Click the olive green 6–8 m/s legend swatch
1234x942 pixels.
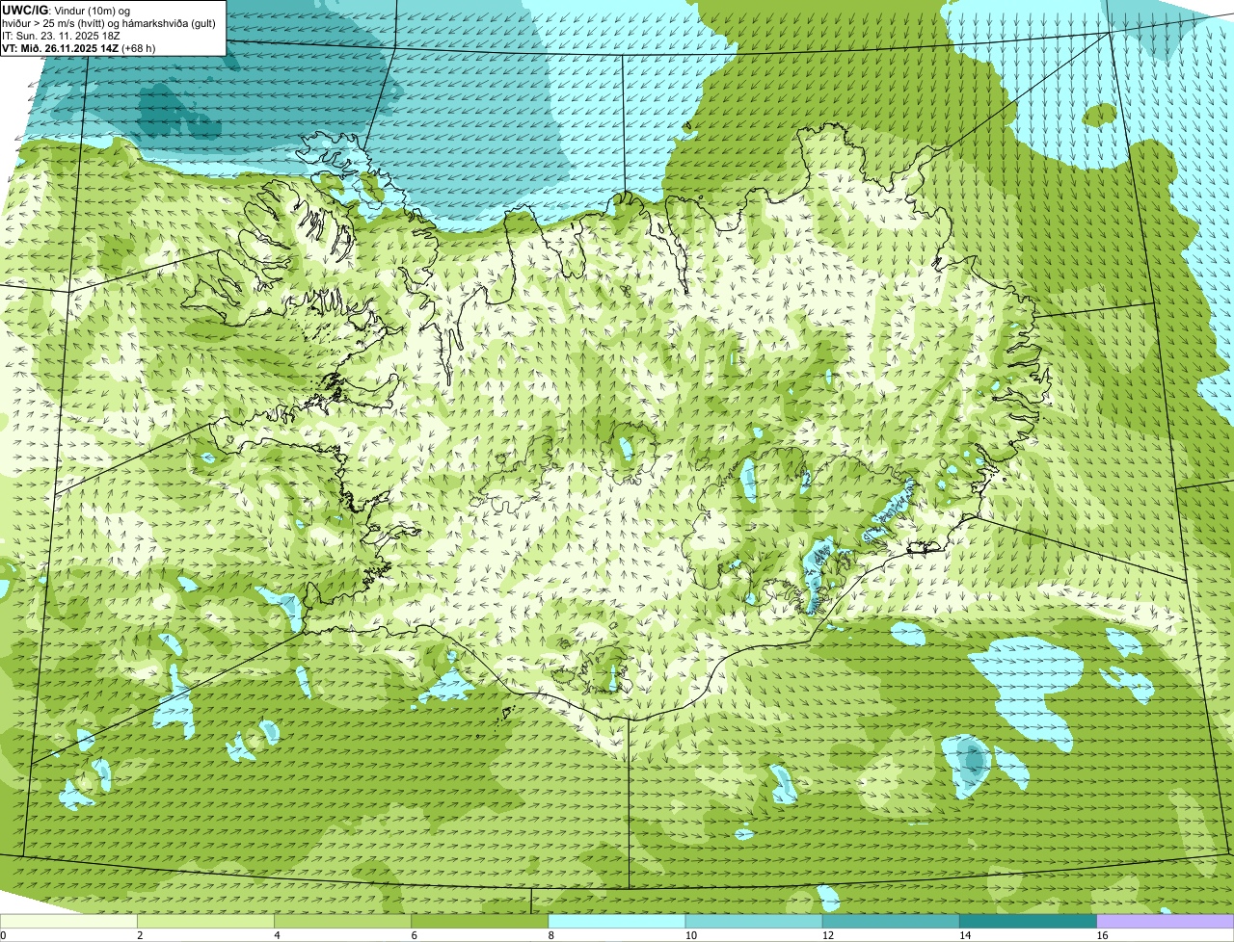tap(479, 921)
